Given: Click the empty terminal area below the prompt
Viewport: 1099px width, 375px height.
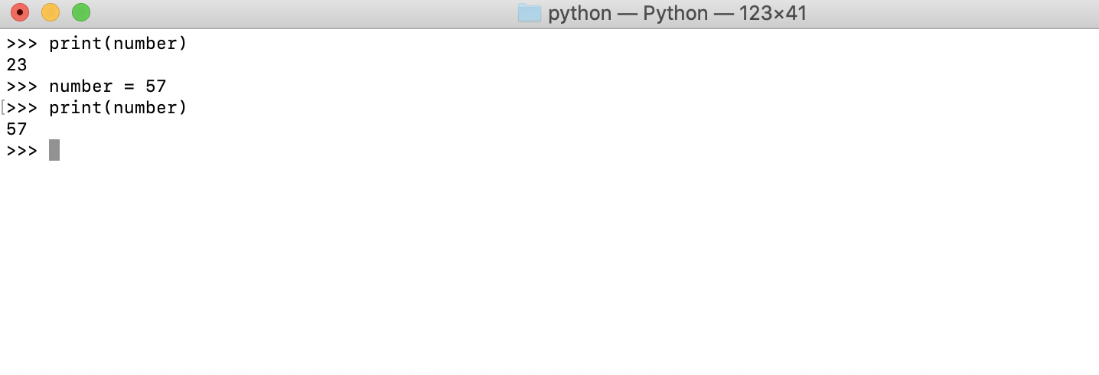Looking at the screenshot, I should [549, 268].
